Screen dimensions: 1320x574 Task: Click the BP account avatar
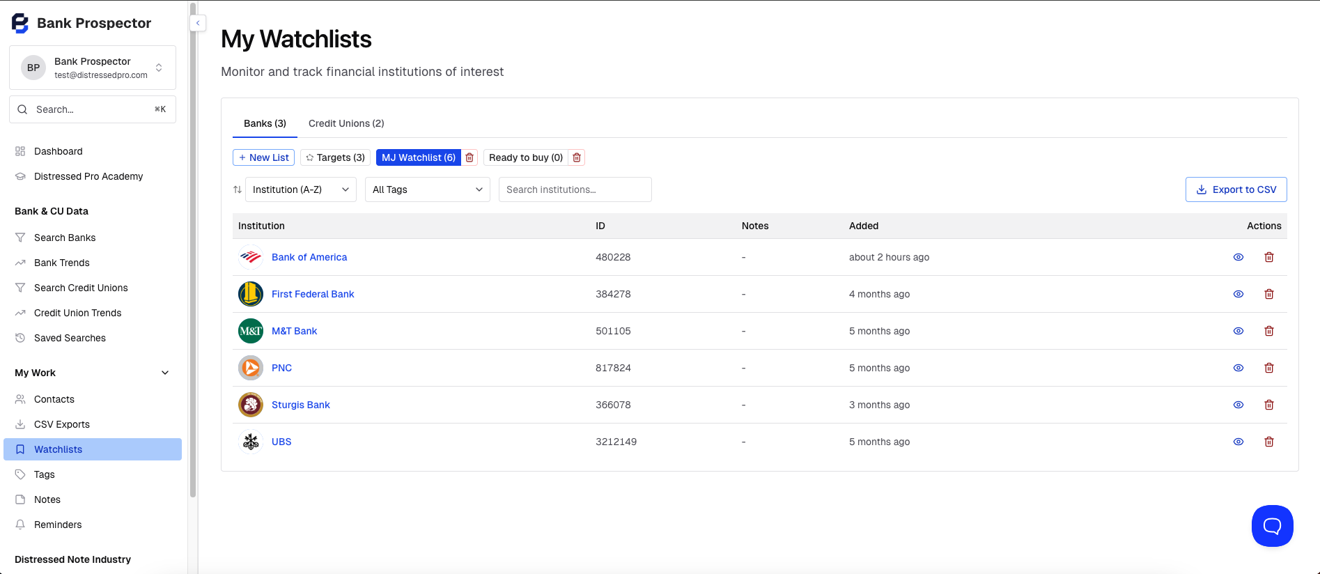33,68
